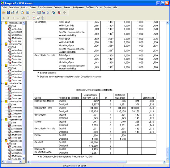Viewport: 170px width, 168px height.
Task: Click the Fehler row label
Action: pos(38,135)
